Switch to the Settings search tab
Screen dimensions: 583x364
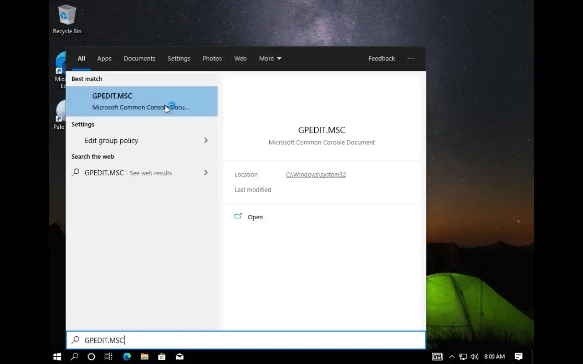point(179,58)
